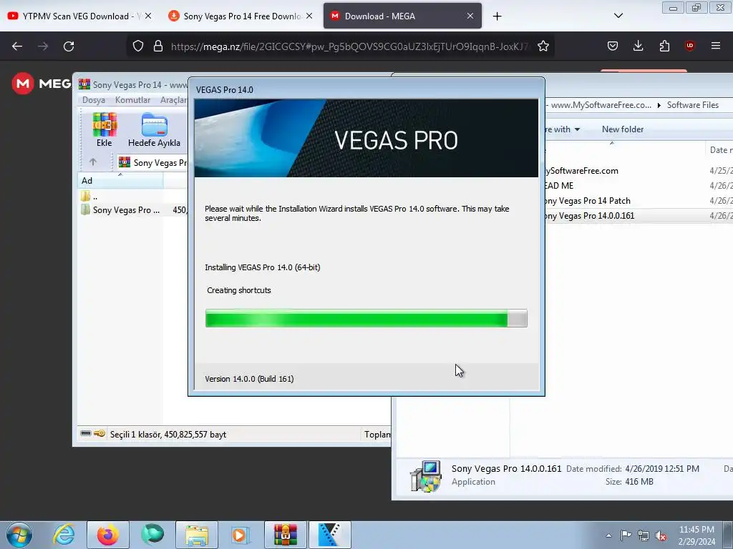Screen dimensions: 733x549
Task: Click Software Files breadcrumb in Explorer
Action: coord(692,105)
